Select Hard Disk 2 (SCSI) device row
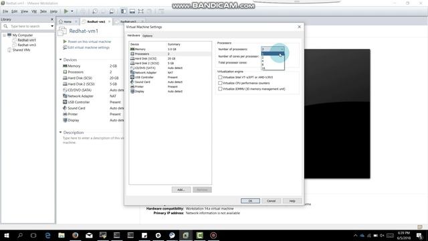 pyautogui.click(x=170, y=63)
